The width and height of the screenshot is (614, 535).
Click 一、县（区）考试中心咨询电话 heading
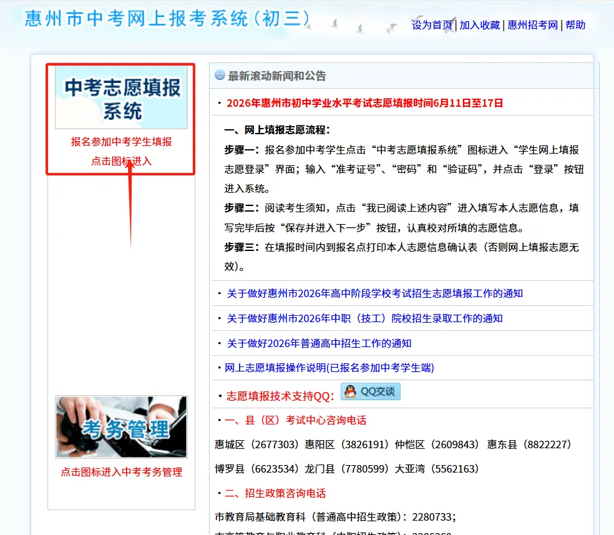tap(295, 420)
